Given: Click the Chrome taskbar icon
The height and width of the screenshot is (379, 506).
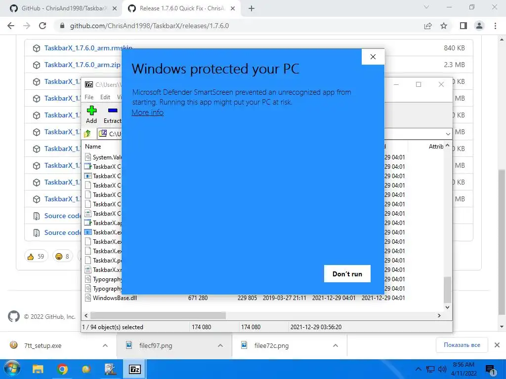Looking at the screenshot, I should pyautogui.click(x=62, y=369).
